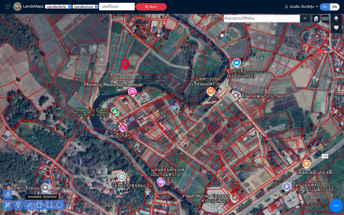Click the home building icon
344x215 pixels.
pos(316,19)
